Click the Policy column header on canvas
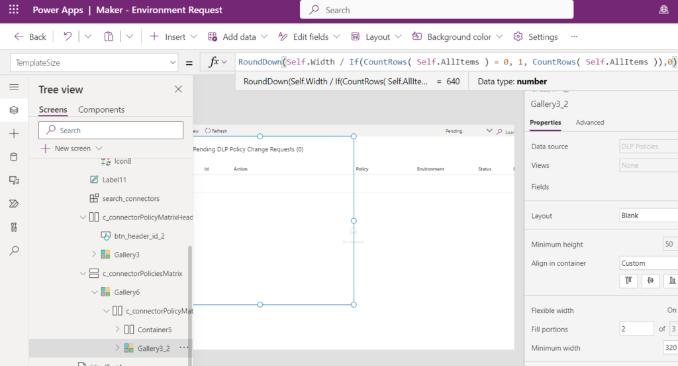Image resolution: width=678 pixels, height=366 pixels. click(362, 169)
